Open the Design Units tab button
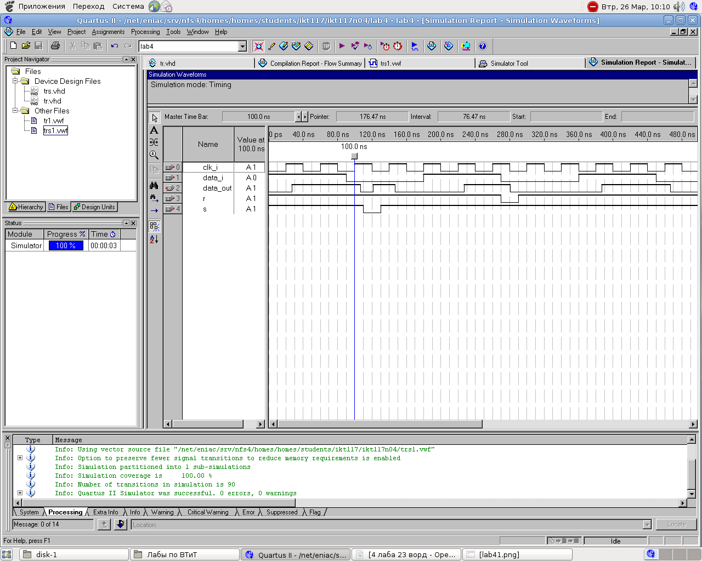This screenshot has height=561, width=702. pos(94,207)
